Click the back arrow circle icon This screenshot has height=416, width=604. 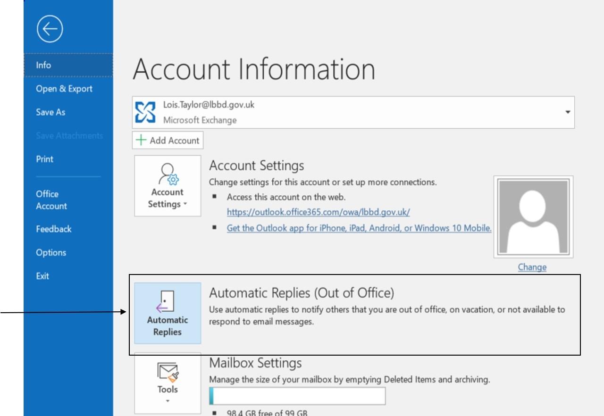pos(50,29)
